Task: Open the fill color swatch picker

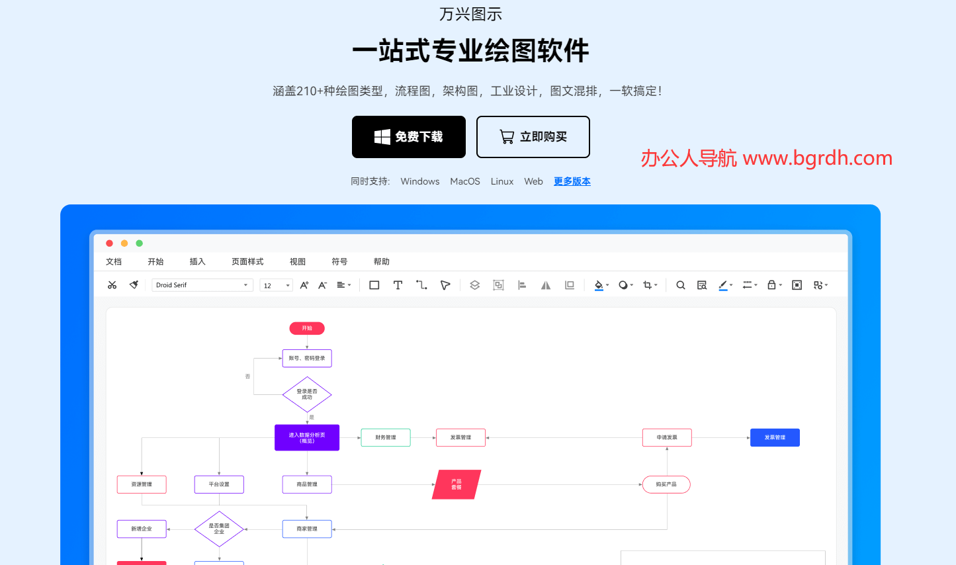Action: coord(599,284)
